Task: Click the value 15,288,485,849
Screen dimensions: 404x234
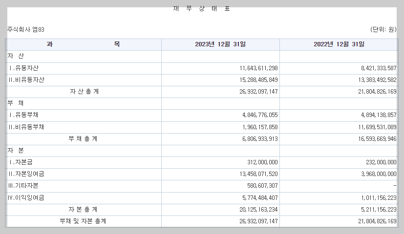Action: (x=259, y=80)
